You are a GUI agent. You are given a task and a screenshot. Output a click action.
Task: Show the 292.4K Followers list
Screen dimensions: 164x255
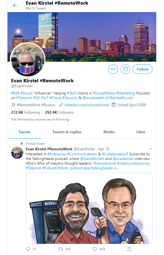click(x=59, y=112)
